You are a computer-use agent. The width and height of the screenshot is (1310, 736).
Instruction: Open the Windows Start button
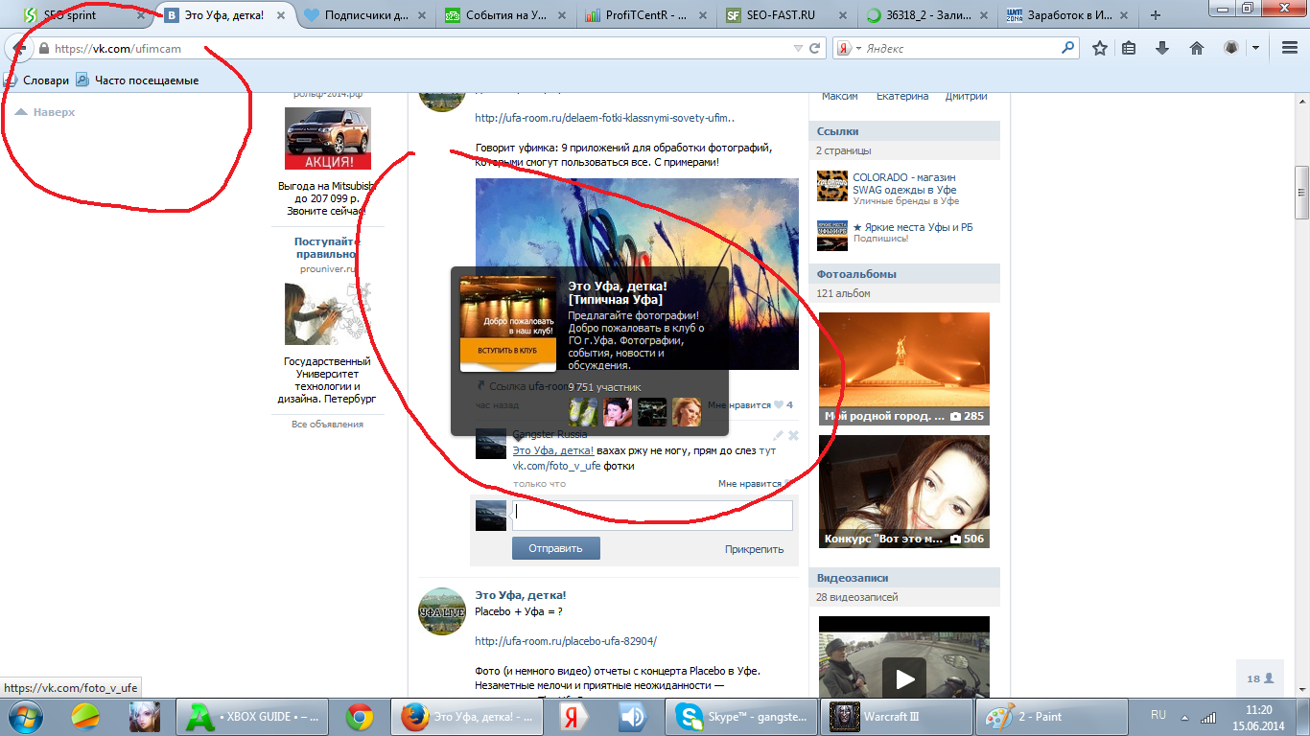coord(25,717)
